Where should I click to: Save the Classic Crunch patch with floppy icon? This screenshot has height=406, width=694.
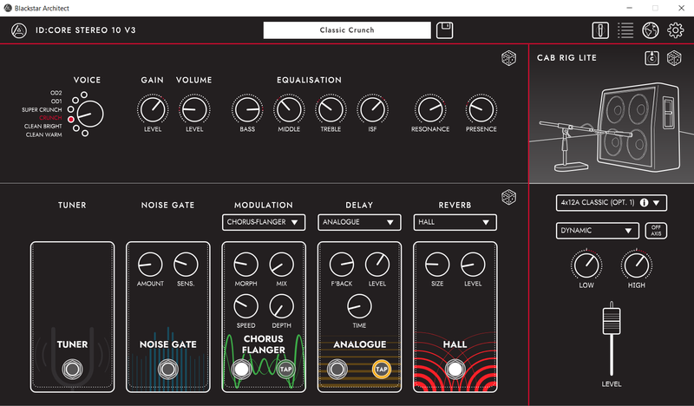tap(445, 30)
